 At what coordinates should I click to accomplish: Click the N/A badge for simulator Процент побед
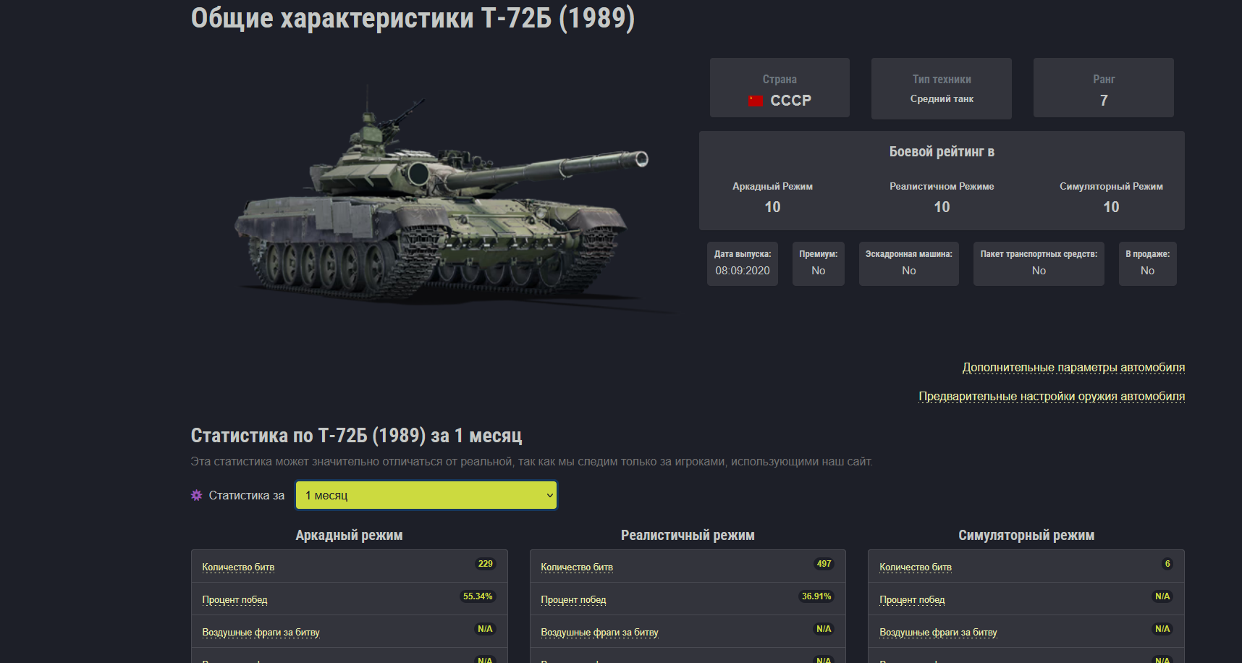click(1162, 596)
